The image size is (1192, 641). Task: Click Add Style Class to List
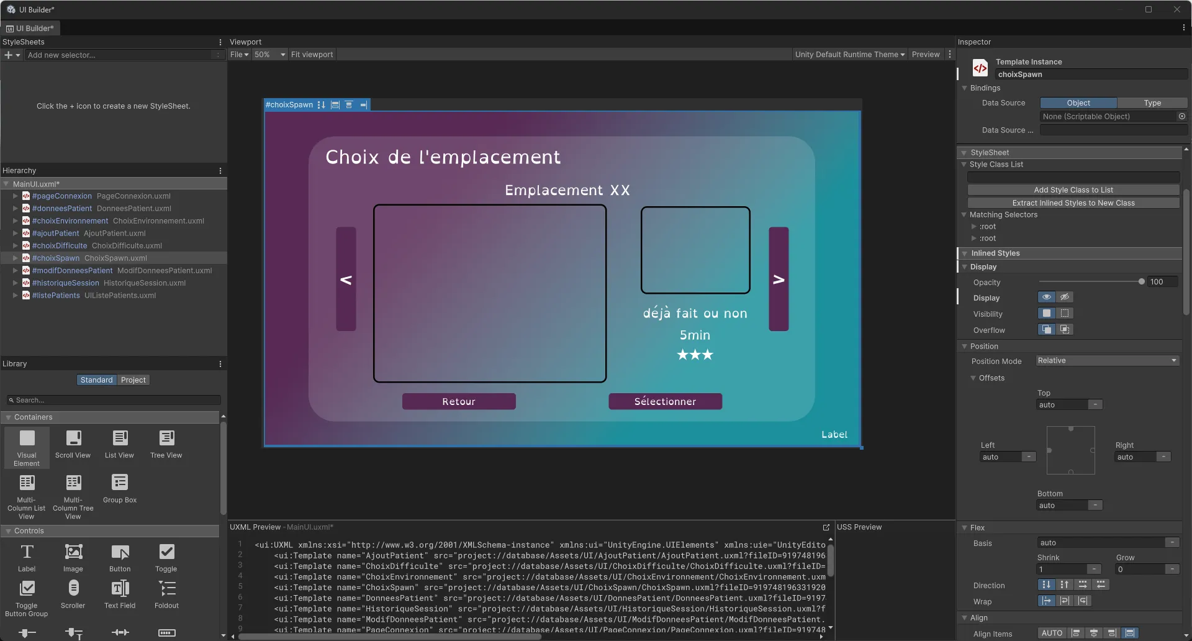pyautogui.click(x=1073, y=190)
